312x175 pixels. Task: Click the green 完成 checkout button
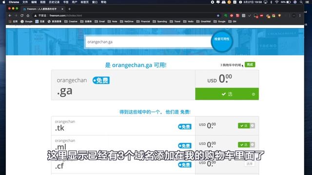[x=250, y=65]
